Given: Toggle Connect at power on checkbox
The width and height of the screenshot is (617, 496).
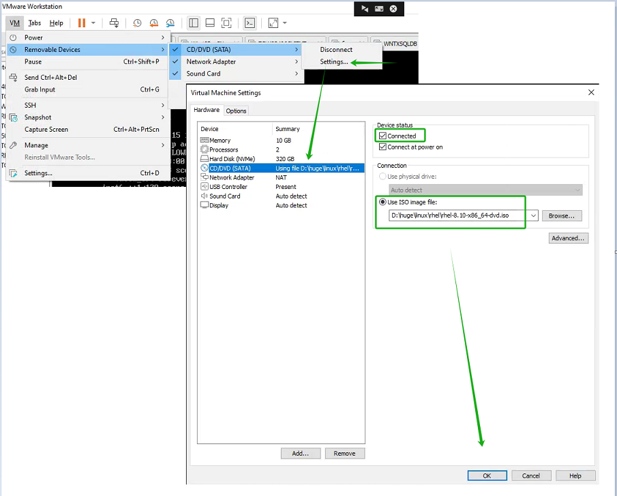Looking at the screenshot, I should (x=382, y=147).
